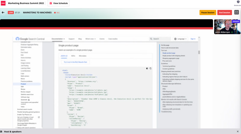241x134 pixels.
Task: Select Jono Alderson speaker video thumbnail
Action: [x=227, y=27]
